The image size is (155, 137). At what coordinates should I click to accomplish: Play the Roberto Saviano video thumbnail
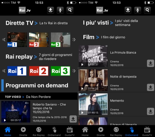coord(16,112)
